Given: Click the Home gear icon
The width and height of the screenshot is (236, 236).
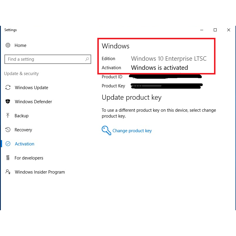Looking at the screenshot, I should (8, 45).
